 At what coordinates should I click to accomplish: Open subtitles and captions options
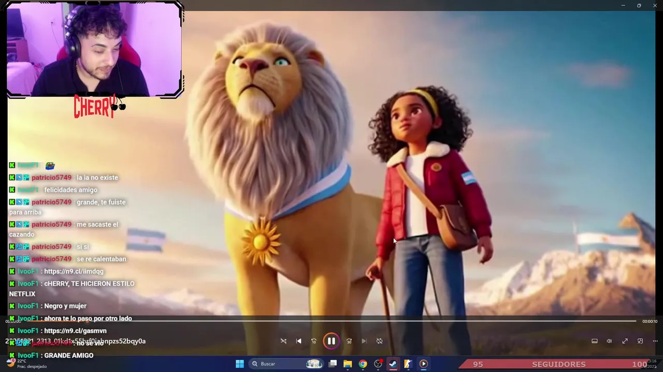(x=595, y=341)
